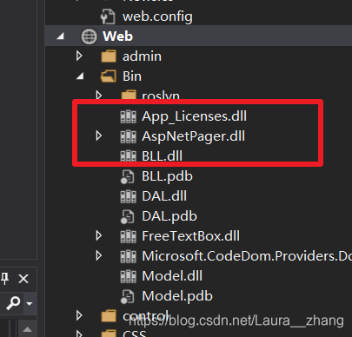Select Microsoft.CodeDom.Providers file name
352x337 pixels.
tap(247, 256)
